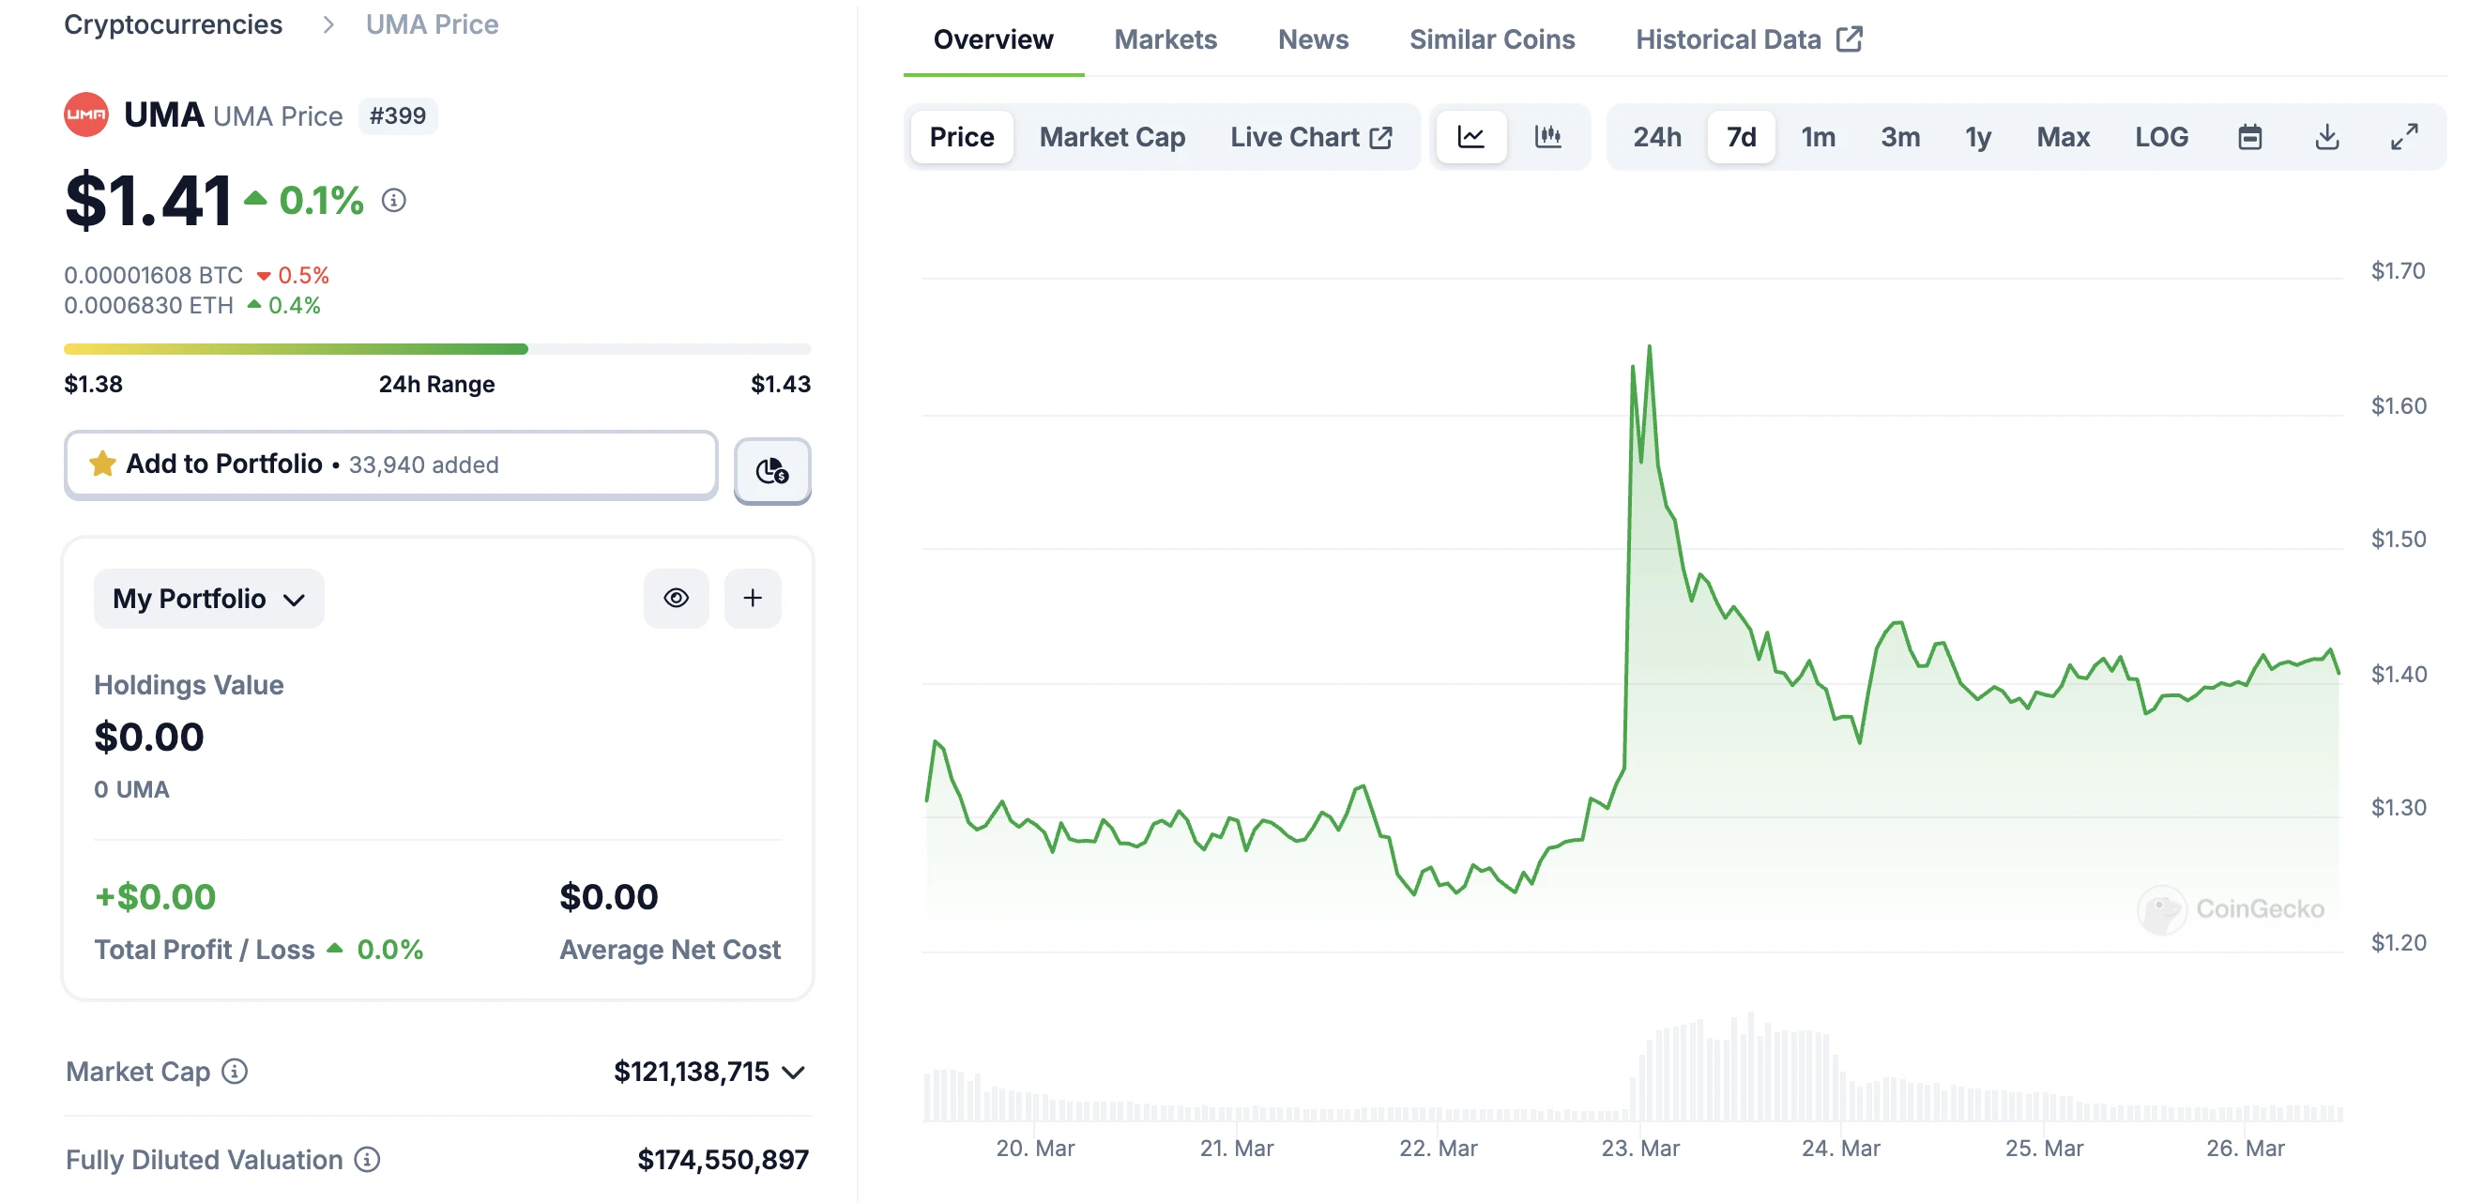Switch to candlestick chart icon

1547,137
